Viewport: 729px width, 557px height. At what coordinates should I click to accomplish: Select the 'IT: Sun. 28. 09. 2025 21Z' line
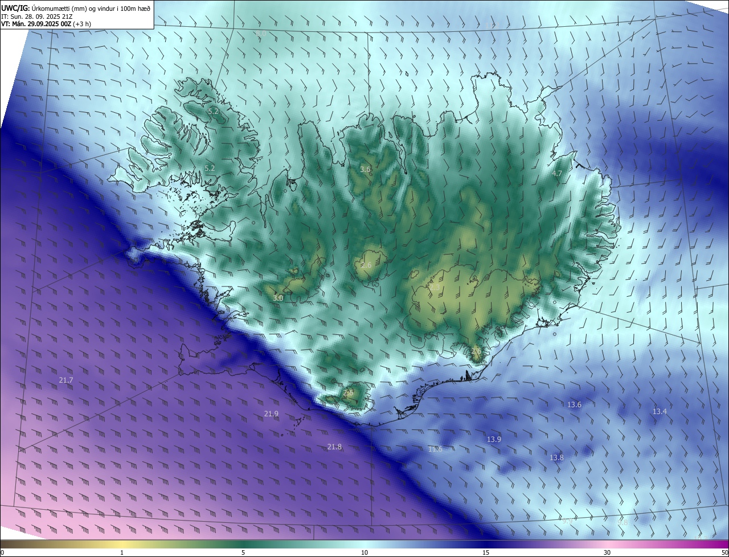[37, 17]
